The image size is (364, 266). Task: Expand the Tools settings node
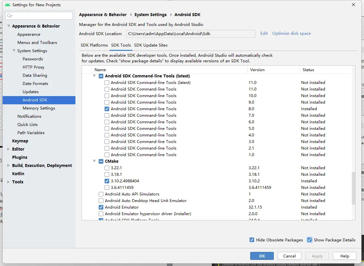(x=9, y=182)
